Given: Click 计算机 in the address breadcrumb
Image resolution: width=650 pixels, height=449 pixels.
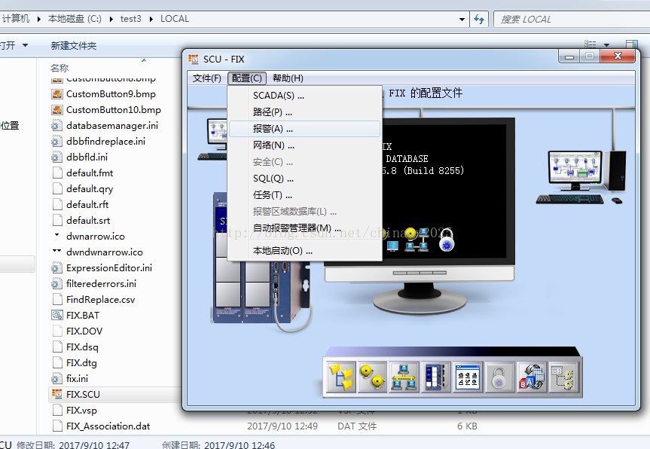Looking at the screenshot, I should [x=16, y=19].
